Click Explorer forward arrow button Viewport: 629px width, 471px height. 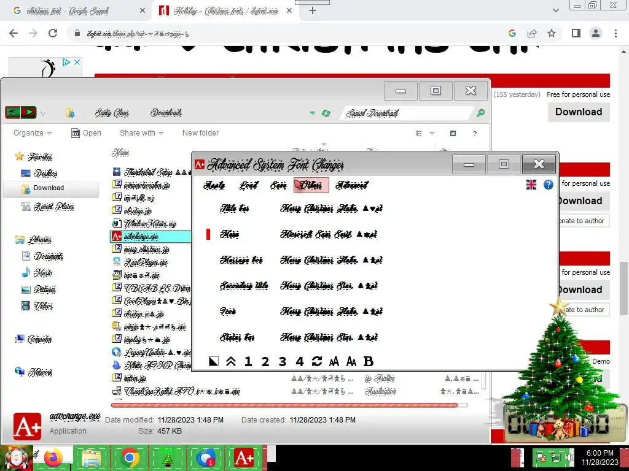pos(29,113)
